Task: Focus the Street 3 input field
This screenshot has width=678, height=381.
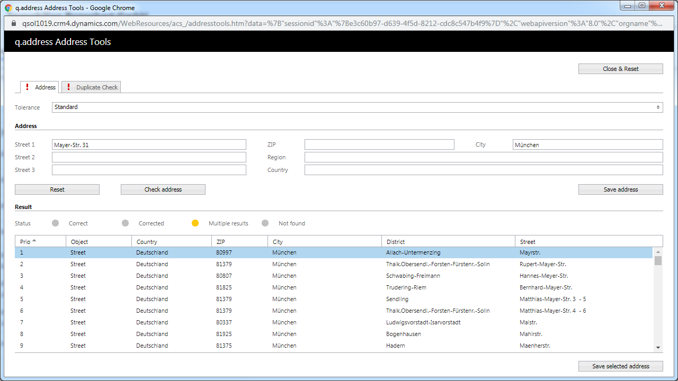Action: pyautogui.click(x=149, y=170)
